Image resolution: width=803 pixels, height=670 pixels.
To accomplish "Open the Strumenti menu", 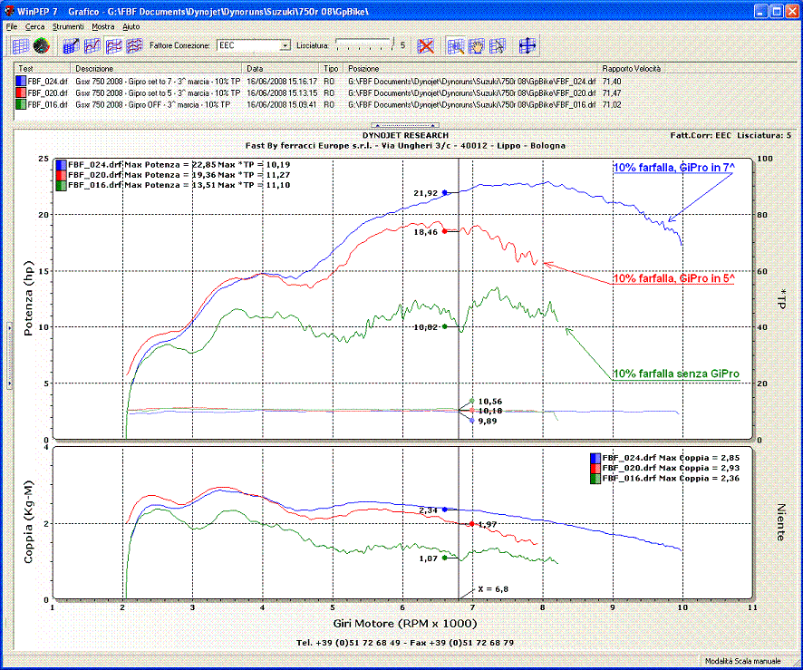I will point(66,27).
